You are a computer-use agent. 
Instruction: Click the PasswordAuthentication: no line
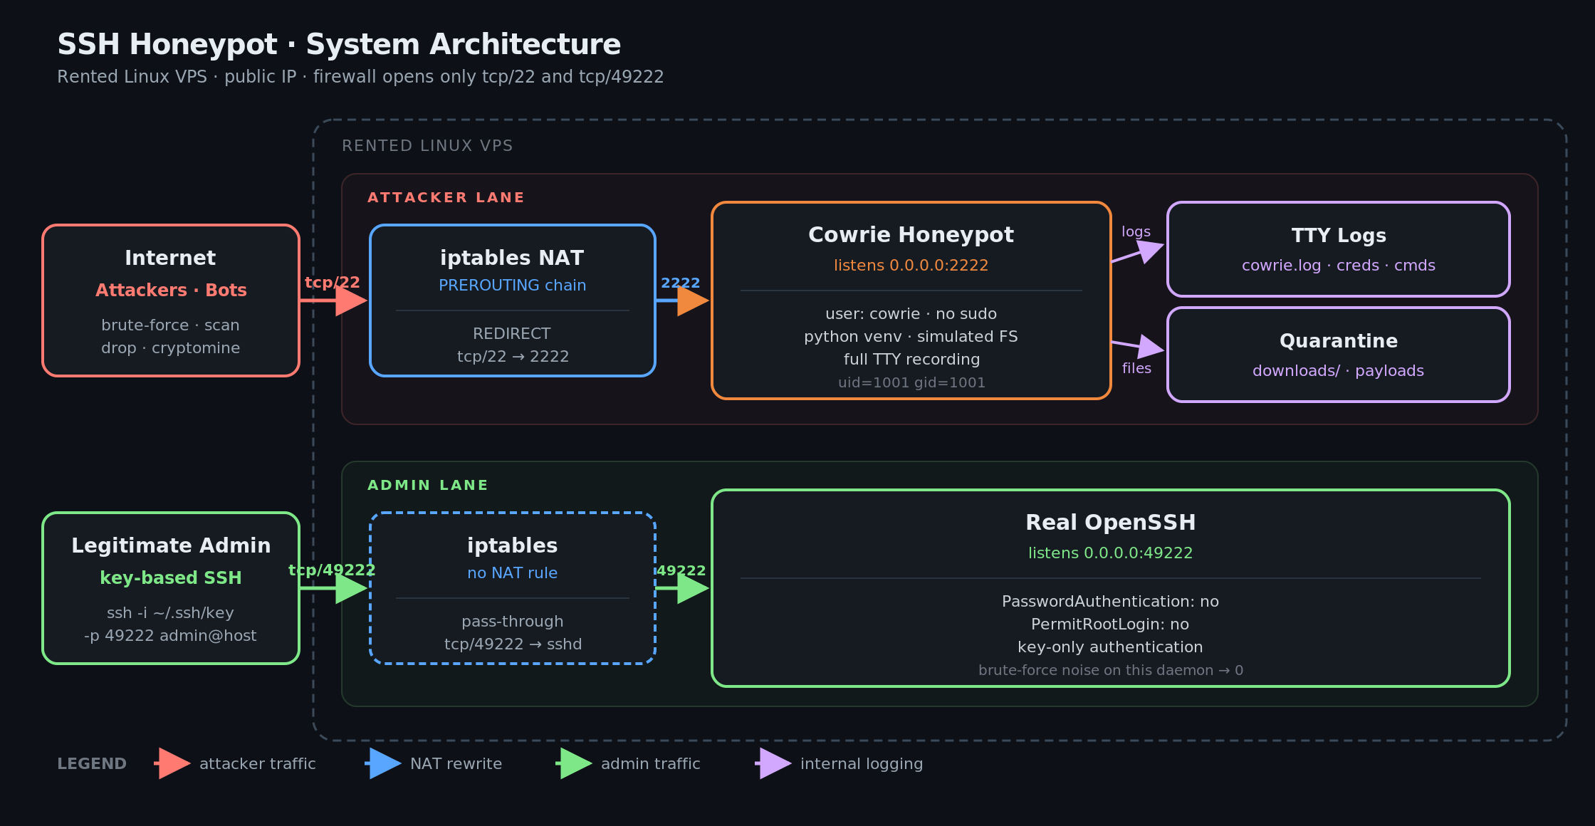[x=1111, y=602]
